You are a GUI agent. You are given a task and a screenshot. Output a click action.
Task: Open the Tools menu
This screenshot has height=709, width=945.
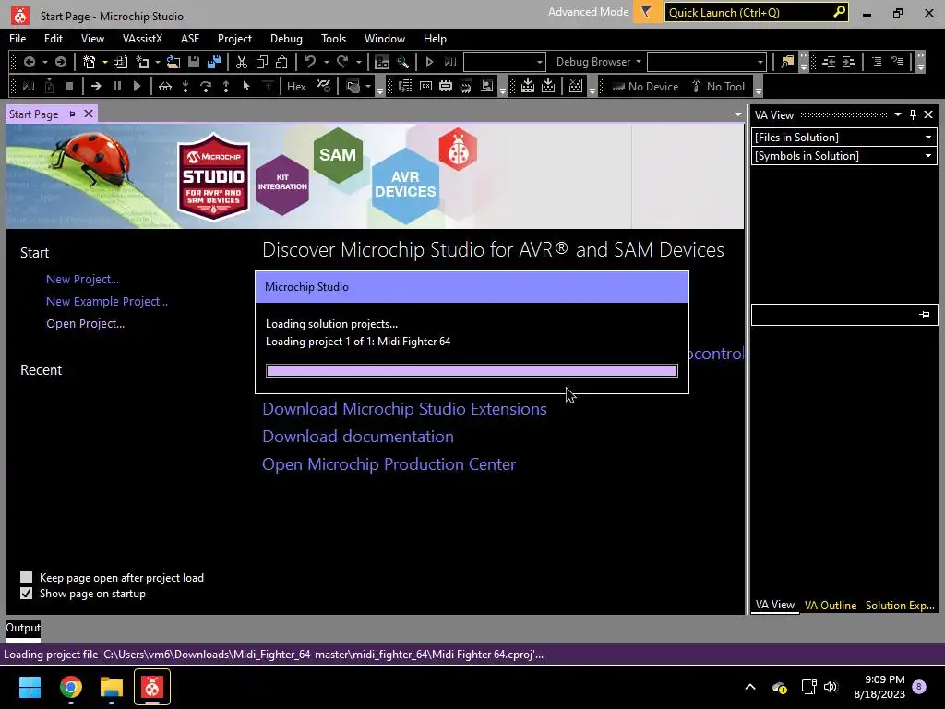pyautogui.click(x=333, y=39)
